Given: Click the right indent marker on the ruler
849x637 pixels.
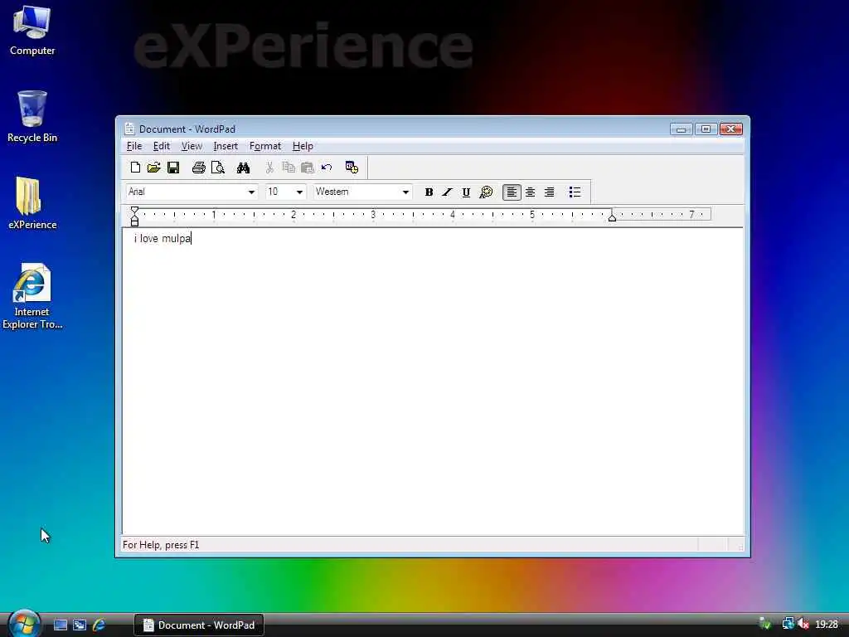Looking at the screenshot, I should [x=612, y=217].
